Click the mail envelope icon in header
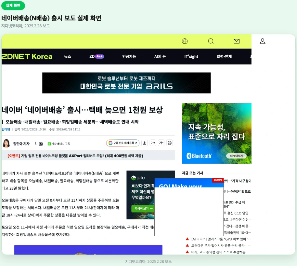This screenshot has width=297, height=266. tap(237, 41)
